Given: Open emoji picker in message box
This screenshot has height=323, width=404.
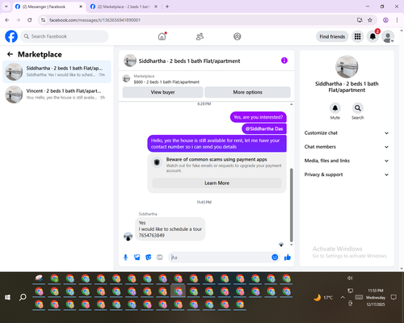Looking at the screenshot, I should [x=275, y=258].
